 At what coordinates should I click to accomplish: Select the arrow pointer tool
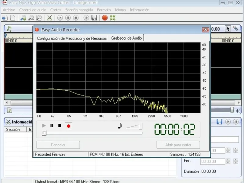[x=228, y=29]
